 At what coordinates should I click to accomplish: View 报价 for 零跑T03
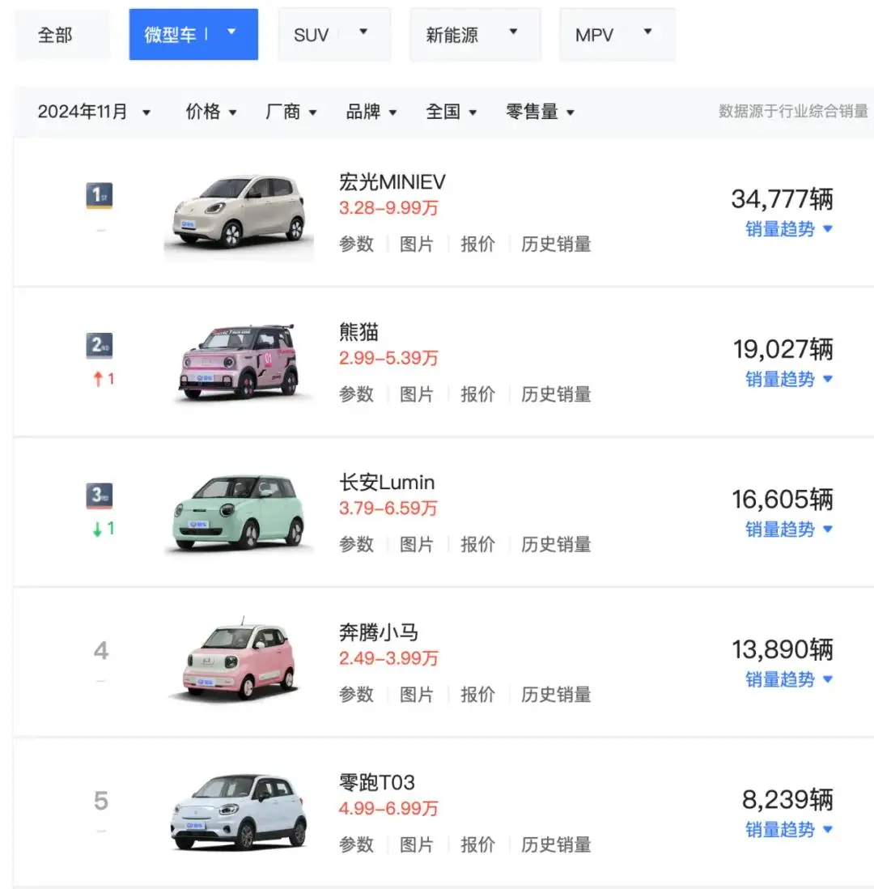[477, 844]
